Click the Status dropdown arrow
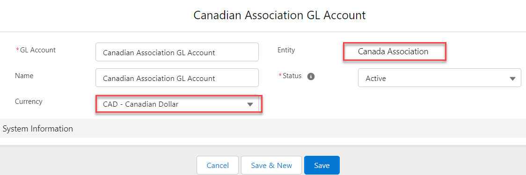 click(512, 79)
